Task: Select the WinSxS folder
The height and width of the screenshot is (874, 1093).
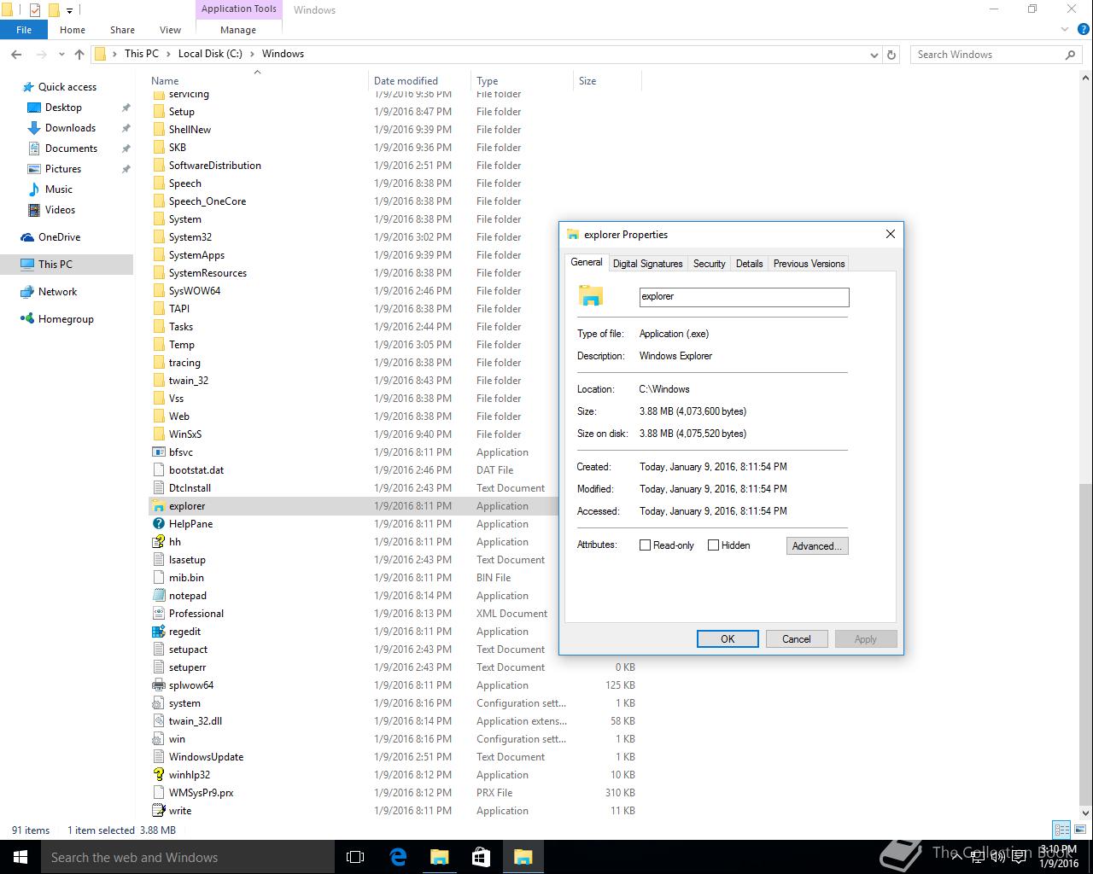Action: click(x=184, y=434)
